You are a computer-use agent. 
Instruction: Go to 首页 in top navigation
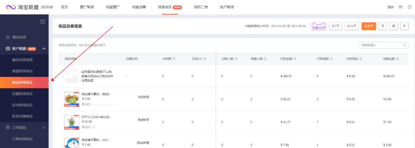[64, 7]
